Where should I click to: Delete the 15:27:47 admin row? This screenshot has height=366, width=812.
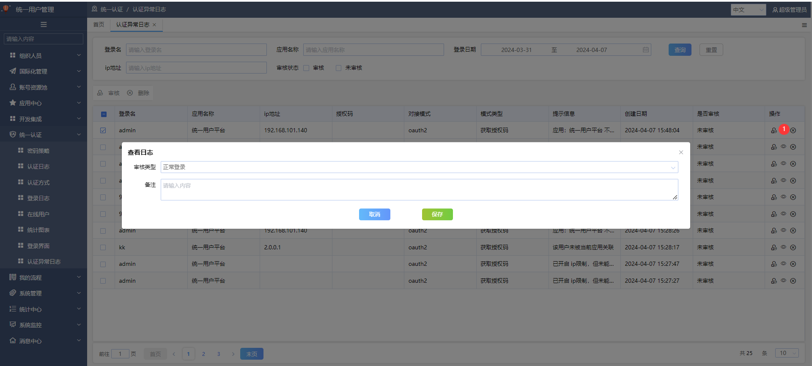[x=793, y=264]
